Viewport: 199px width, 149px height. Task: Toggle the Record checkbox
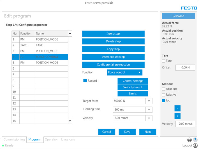[x=85, y=81]
